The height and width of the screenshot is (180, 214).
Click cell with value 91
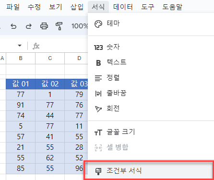[21, 105]
